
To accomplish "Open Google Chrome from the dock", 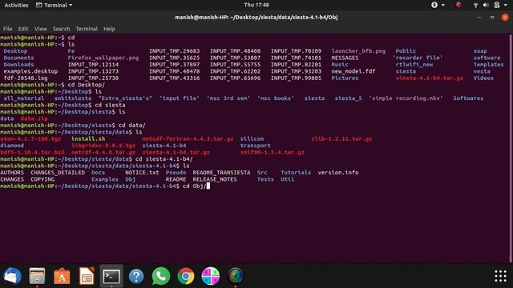I will 186,276.
